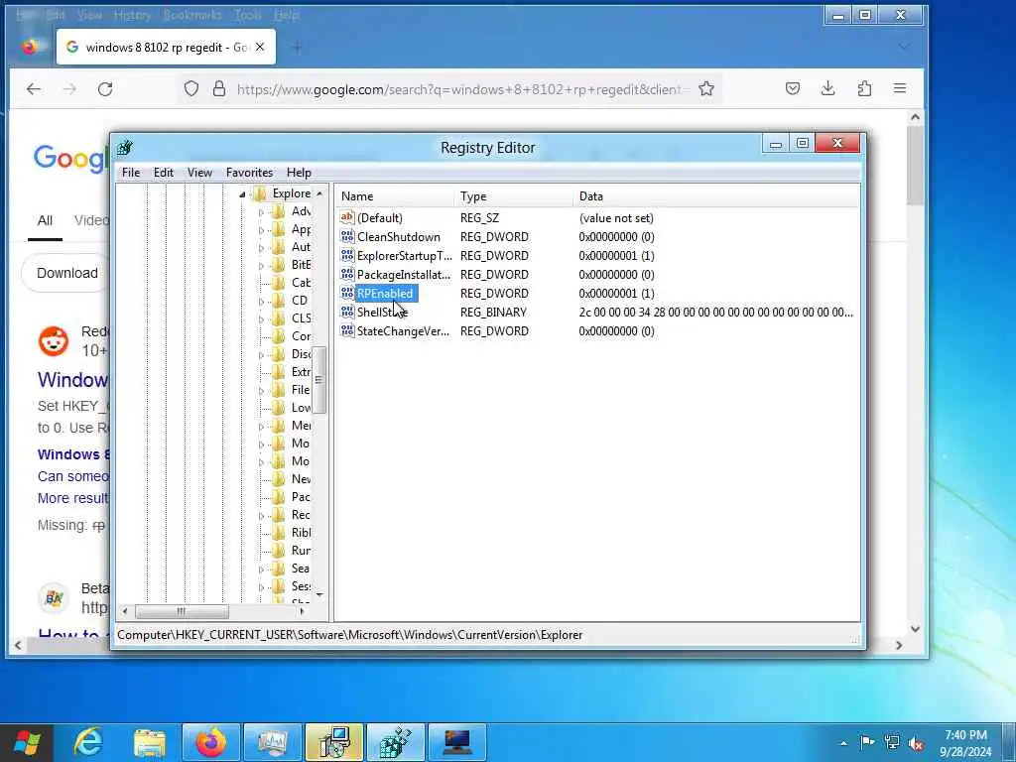1016x762 pixels.
Task: Click the volume muted tray icon
Action: [x=916, y=743]
